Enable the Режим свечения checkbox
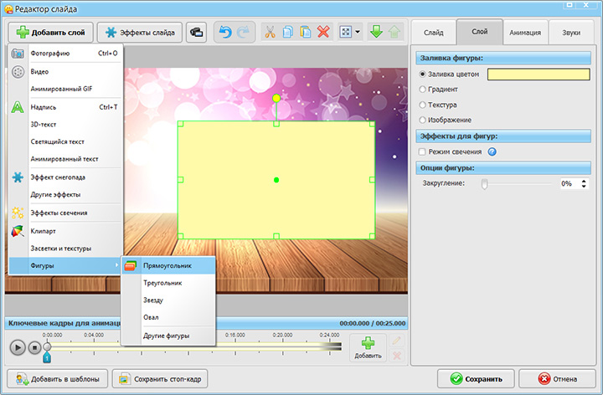Viewport: 603px width, 395px height. [x=422, y=151]
